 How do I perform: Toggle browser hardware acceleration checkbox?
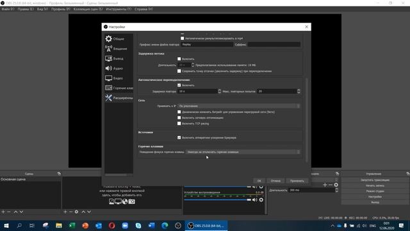pyautogui.click(x=179, y=137)
